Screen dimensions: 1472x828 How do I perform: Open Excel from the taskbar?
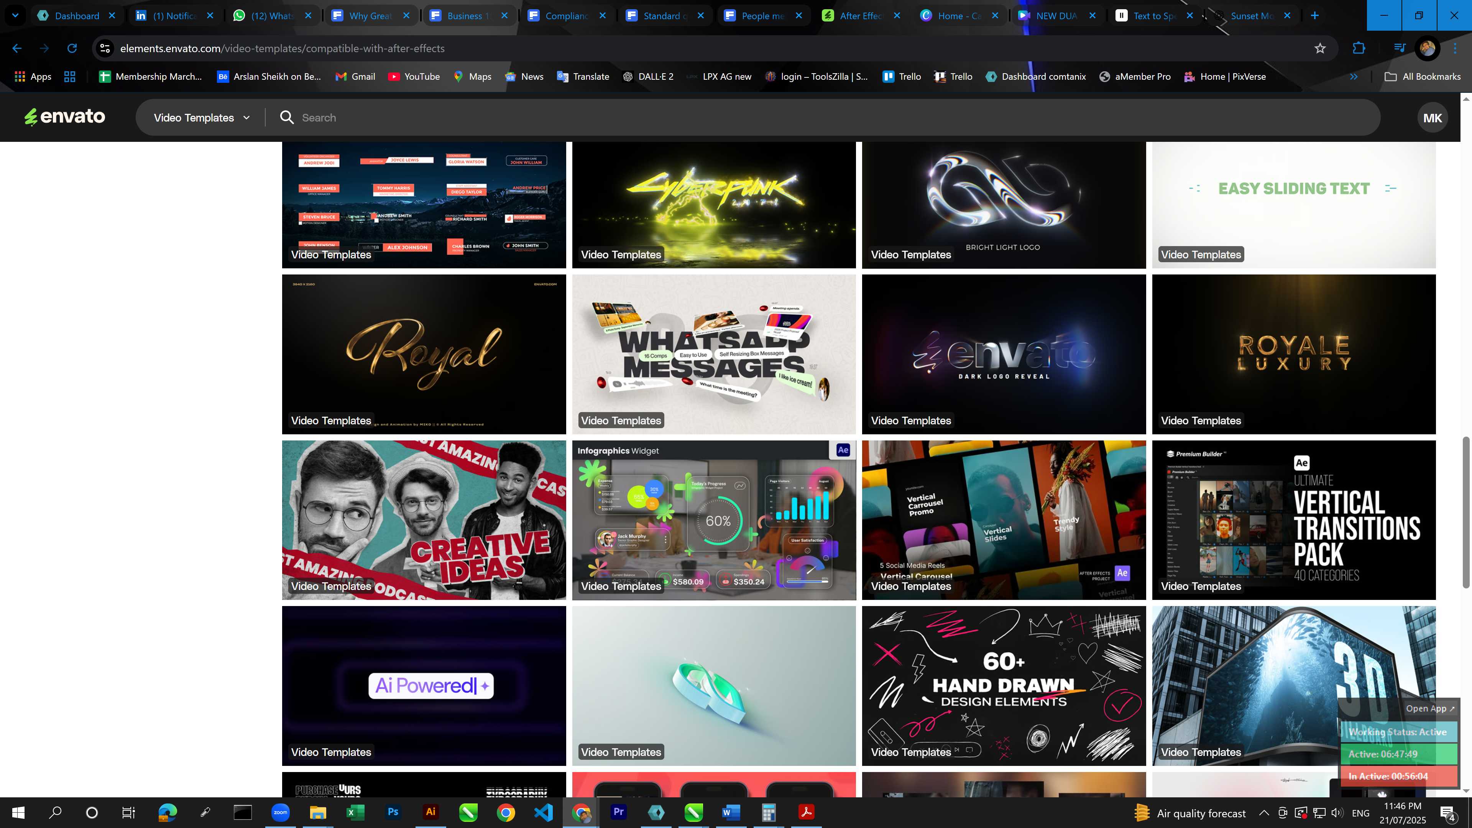click(x=355, y=812)
